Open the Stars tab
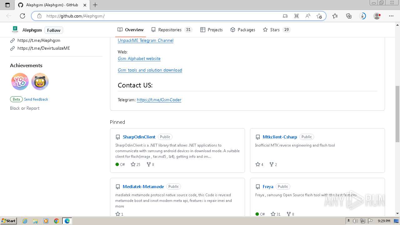The height and width of the screenshot is (225, 400). (277, 30)
